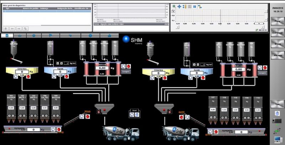This screenshot has width=285, height=145.
Task: Open the settings gear tab in the navigation bar
Action: click(x=34, y=36)
